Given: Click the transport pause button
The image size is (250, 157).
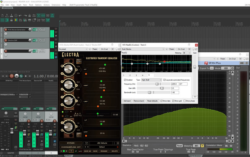Looking at the screenshot, I should [x=30, y=76].
